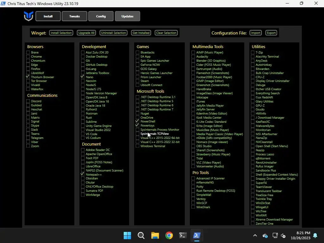Tick the Ventoy checkbox
Screen dimensions: 324x243
pyautogui.click(x=193, y=199)
